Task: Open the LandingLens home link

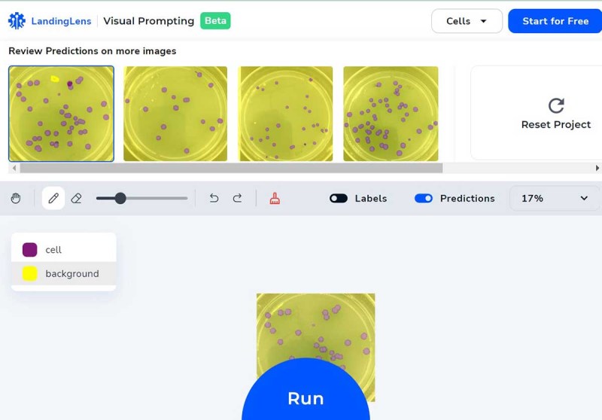Action: click(61, 21)
